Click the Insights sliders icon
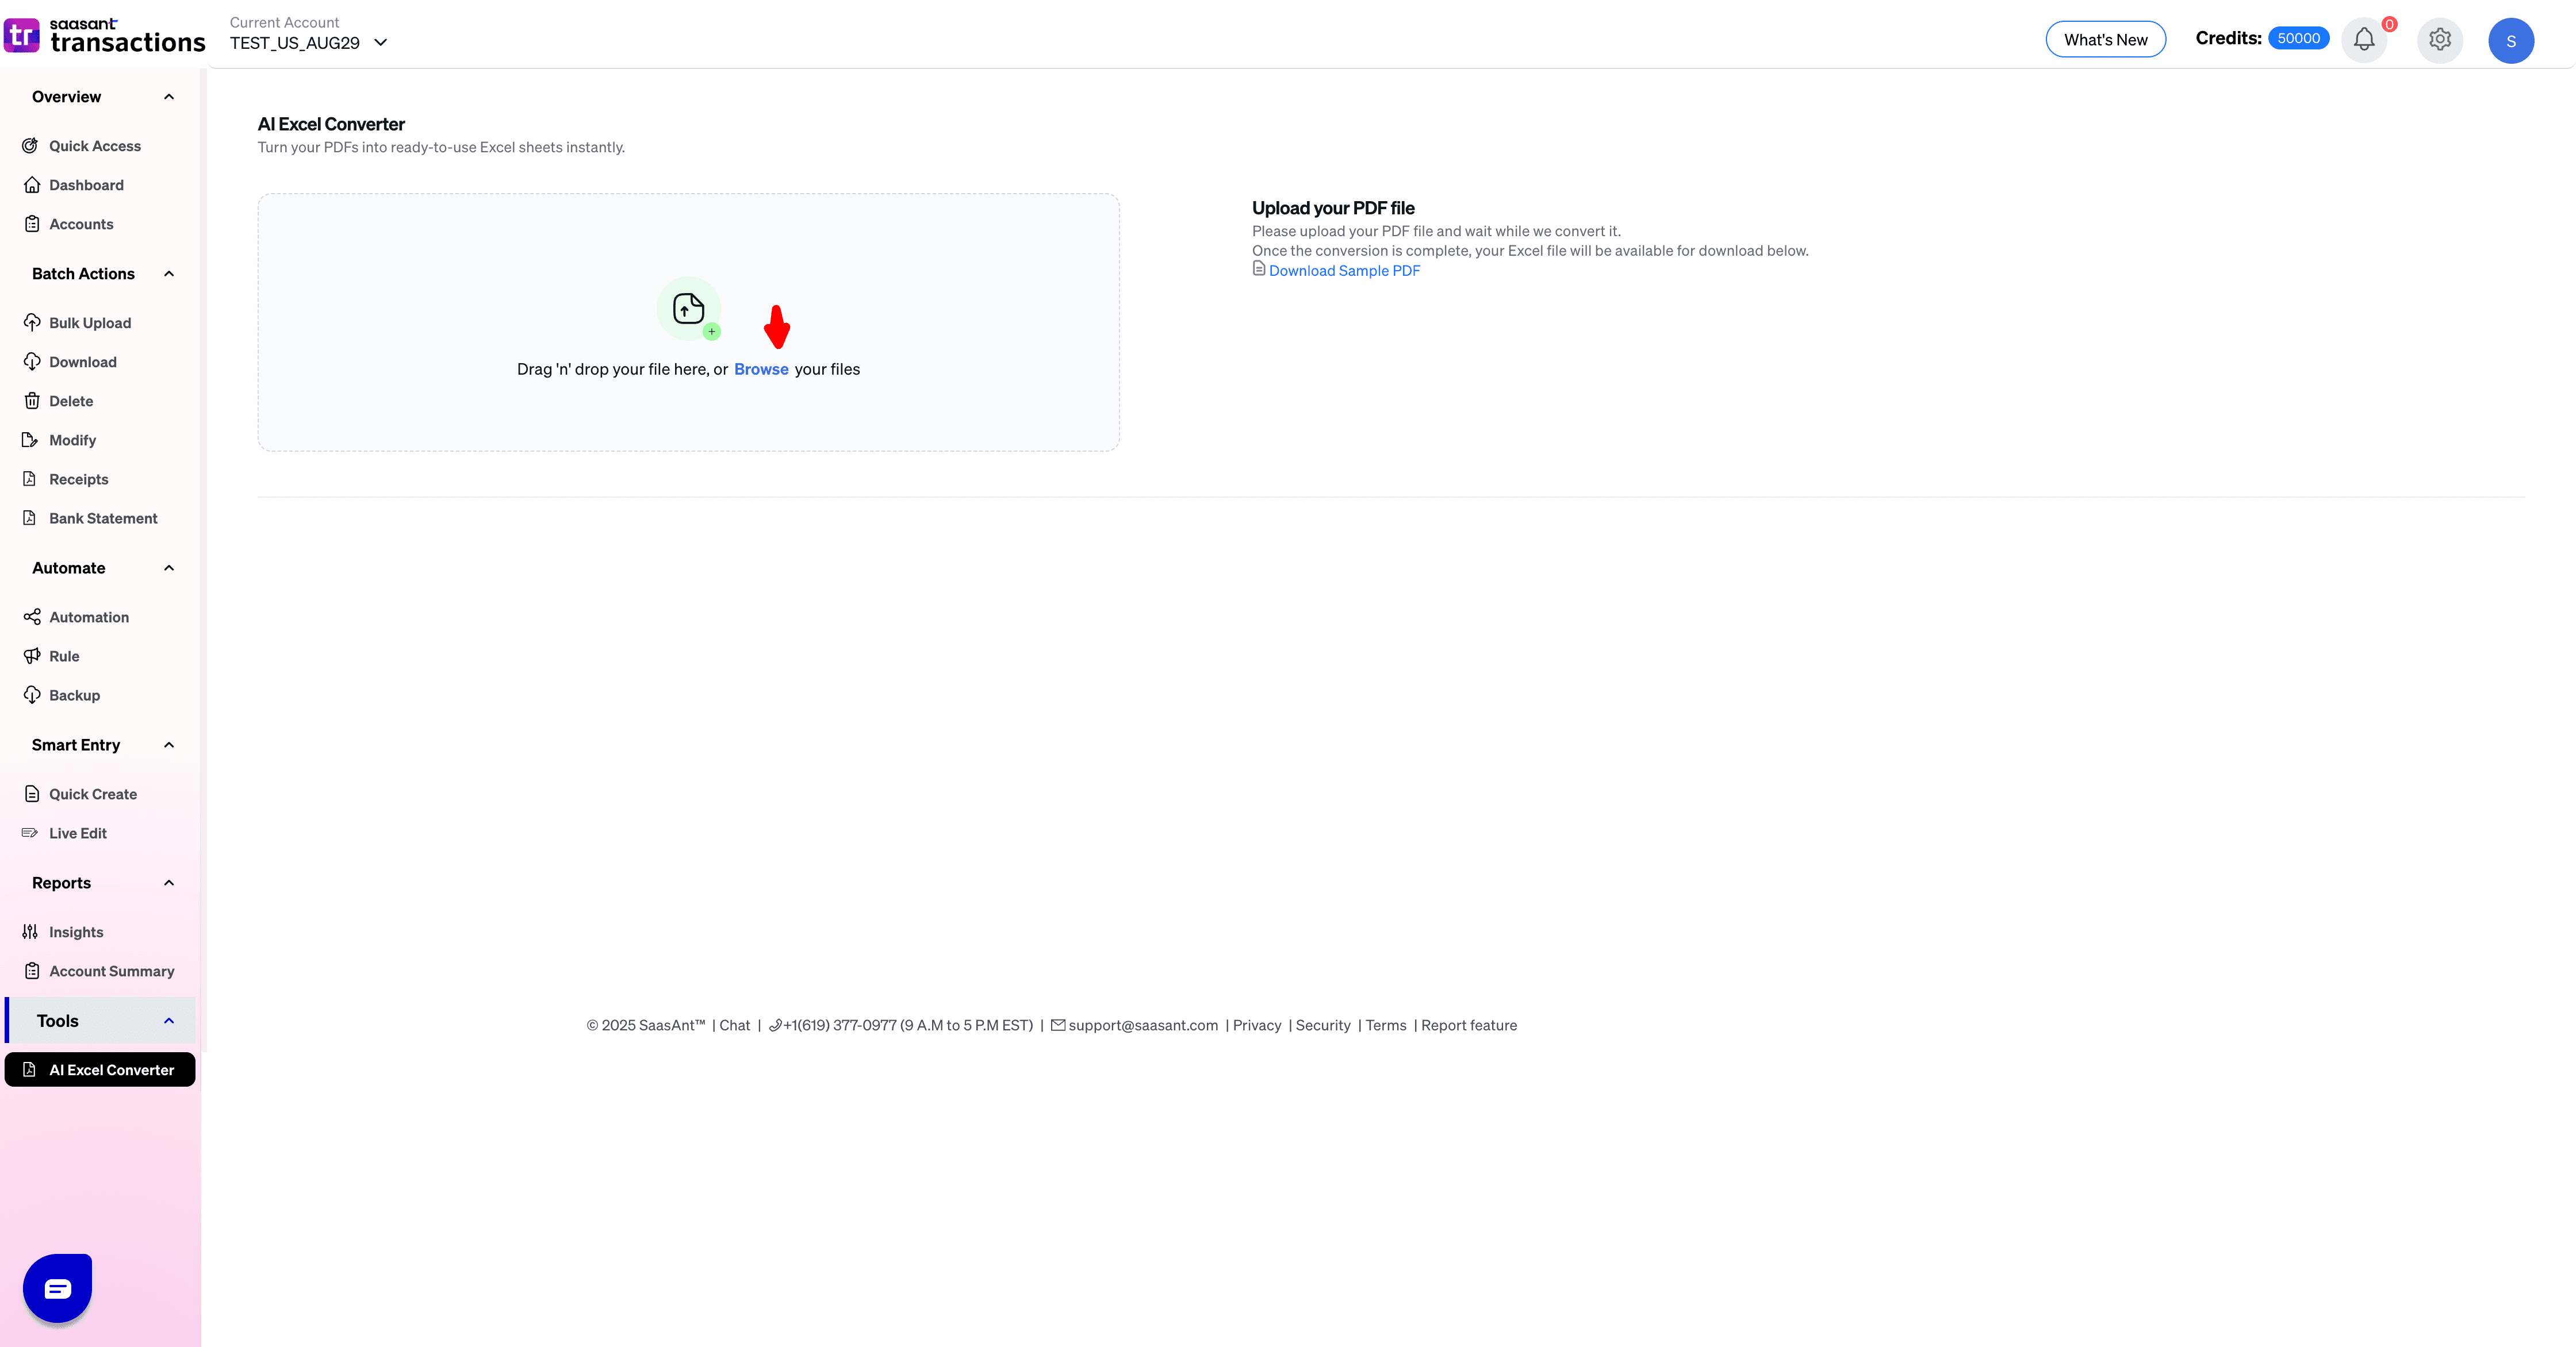 tap(31, 932)
